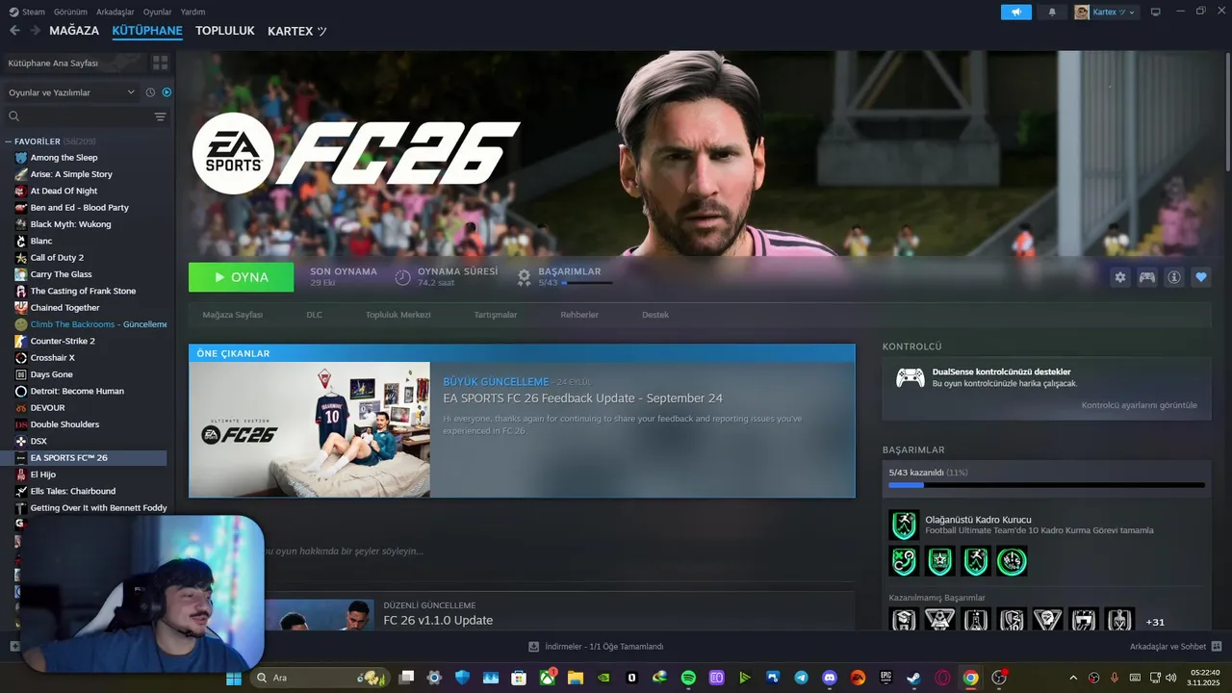Click Big Picture mode monitor icon
1232x693 pixels.
tap(1156, 12)
